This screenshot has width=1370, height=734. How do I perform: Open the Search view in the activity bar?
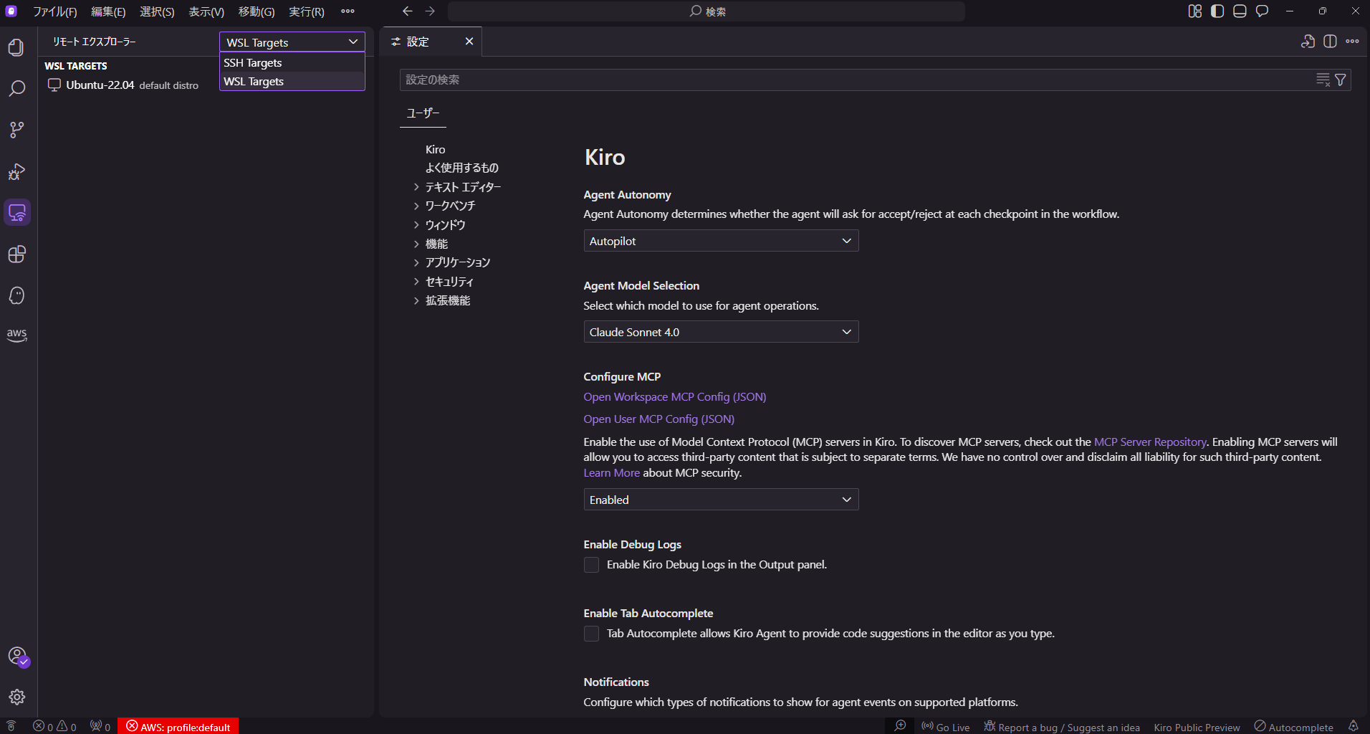click(16, 88)
